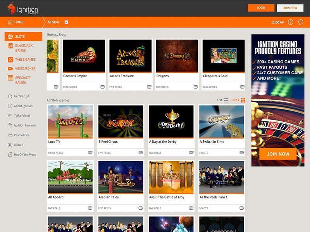Viewport: 310px width, 232px height.
Task: Click Join Now on the roulette banner
Action: click(x=278, y=154)
